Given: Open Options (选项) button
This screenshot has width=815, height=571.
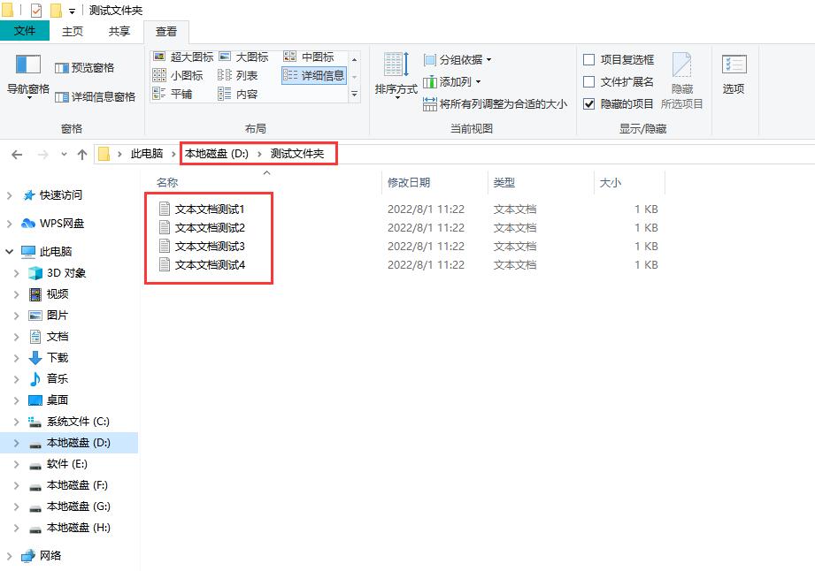Looking at the screenshot, I should click(x=734, y=74).
